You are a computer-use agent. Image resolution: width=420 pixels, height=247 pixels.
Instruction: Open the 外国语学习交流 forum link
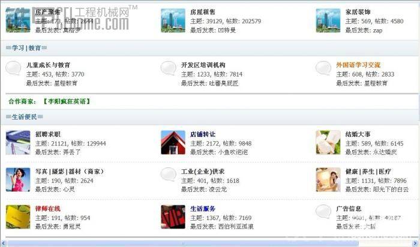click(x=358, y=65)
